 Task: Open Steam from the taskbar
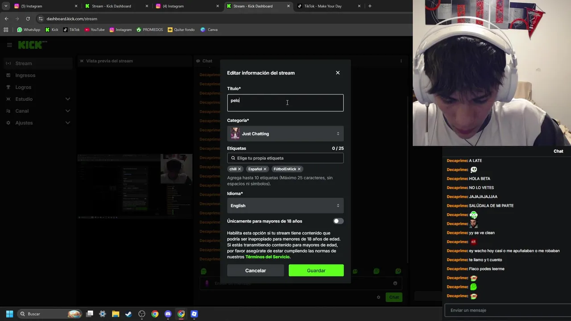coord(128,314)
